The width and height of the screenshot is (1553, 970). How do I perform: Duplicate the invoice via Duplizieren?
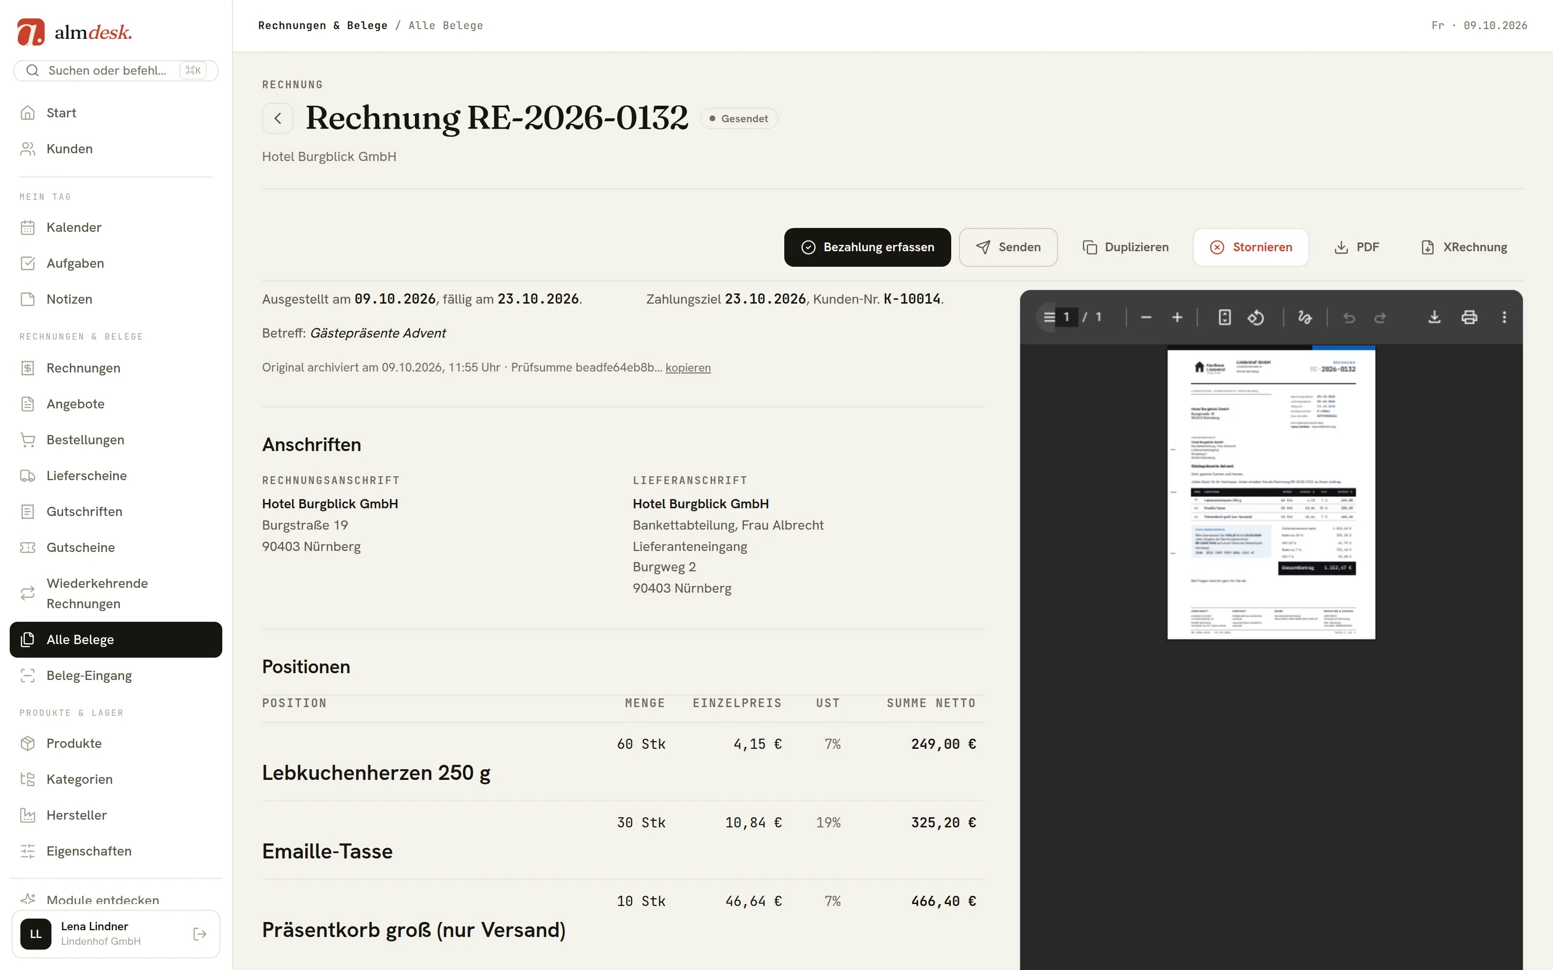click(x=1125, y=247)
